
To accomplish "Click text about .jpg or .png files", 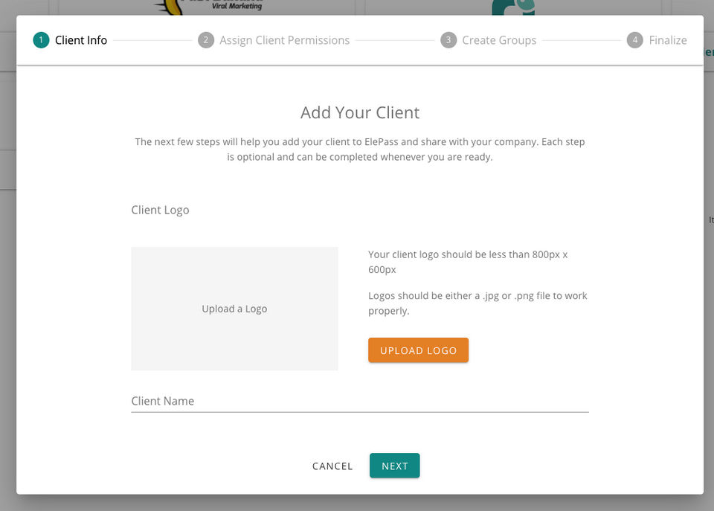I will tap(477, 303).
